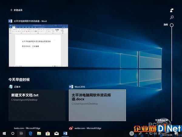Screen dimensions: 182x137
Task: Click the Cortana circle icon on taskbar
Action: pos(13,133)
